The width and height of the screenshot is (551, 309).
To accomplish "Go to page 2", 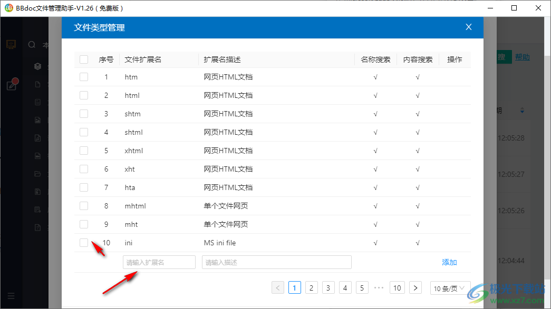I will pyautogui.click(x=311, y=288).
